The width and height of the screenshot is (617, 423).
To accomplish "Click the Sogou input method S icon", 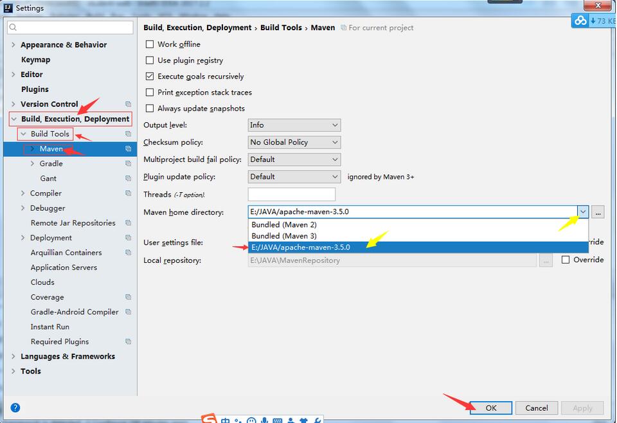I will [x=209, y=419].
